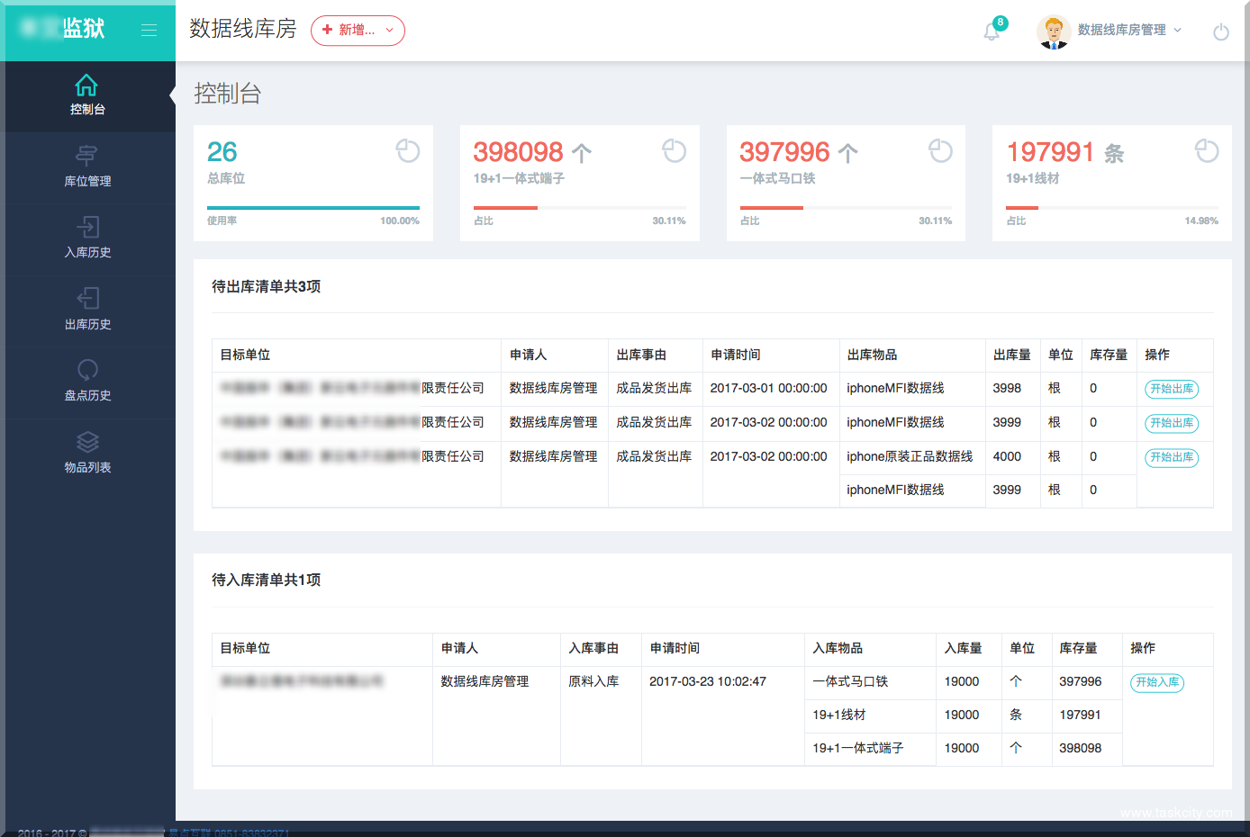The width and height of the screenshot is (1250, 837).
Task: Click the pie chart icon on 总库位 card
Action: point(407,151)
